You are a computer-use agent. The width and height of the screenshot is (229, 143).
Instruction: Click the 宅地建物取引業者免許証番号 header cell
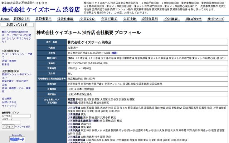[52, 79]
